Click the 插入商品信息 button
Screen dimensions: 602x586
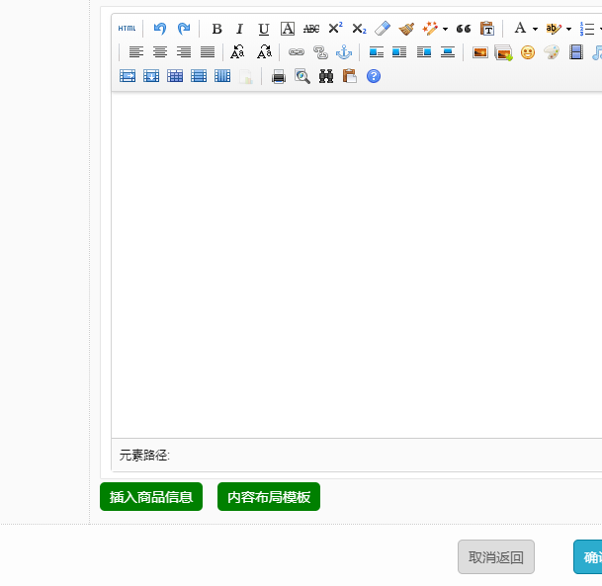pos(151,497)
